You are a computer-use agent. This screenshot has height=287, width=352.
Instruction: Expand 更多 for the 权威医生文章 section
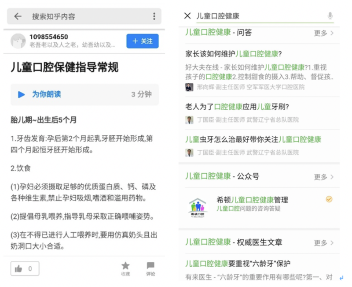coord(324,243)
